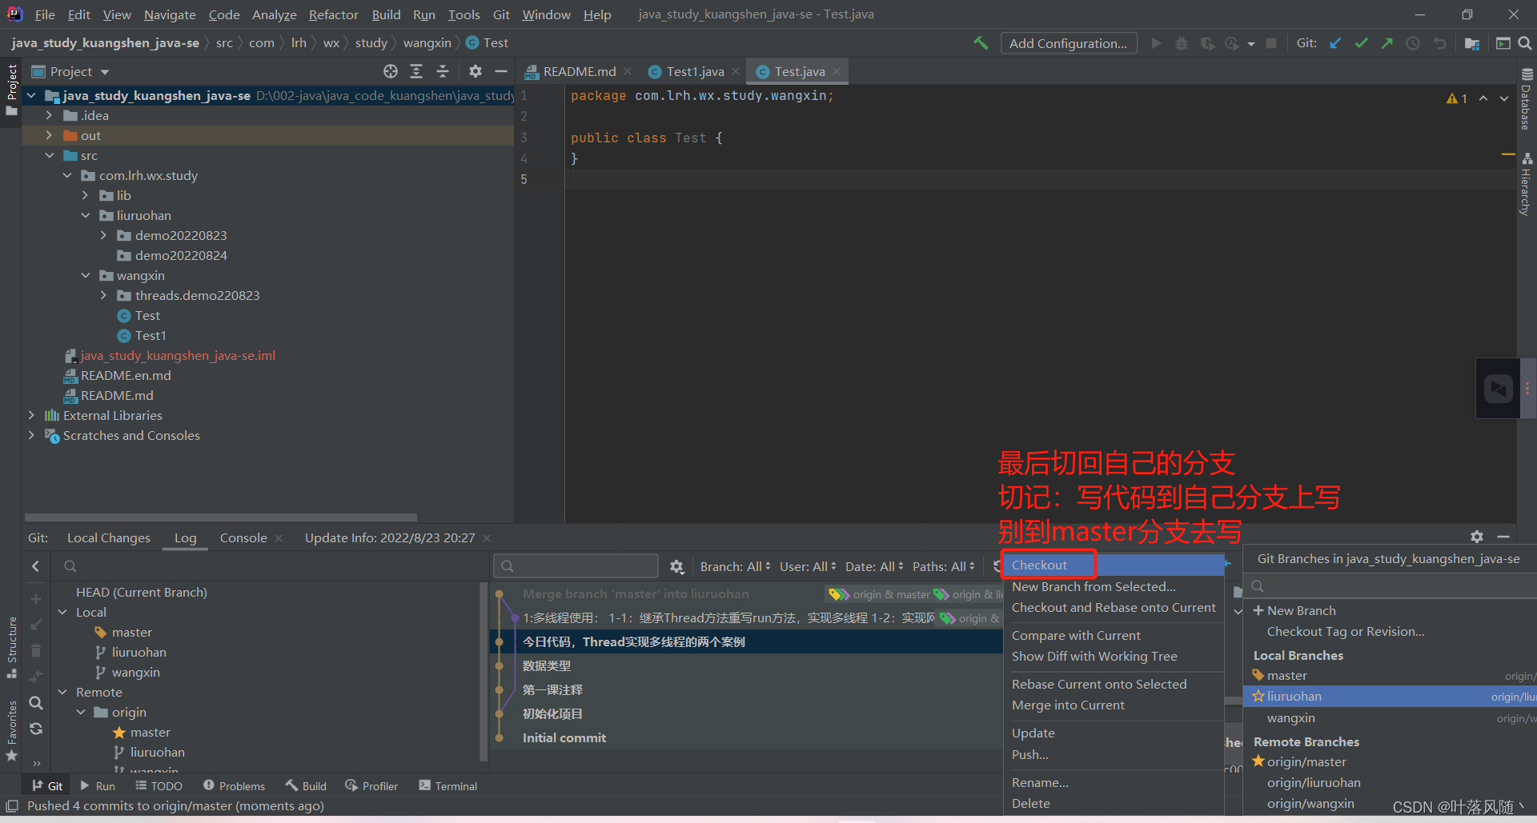Hide the Project panel with minus icon
1537x823 pixels.
coord(501,71)
